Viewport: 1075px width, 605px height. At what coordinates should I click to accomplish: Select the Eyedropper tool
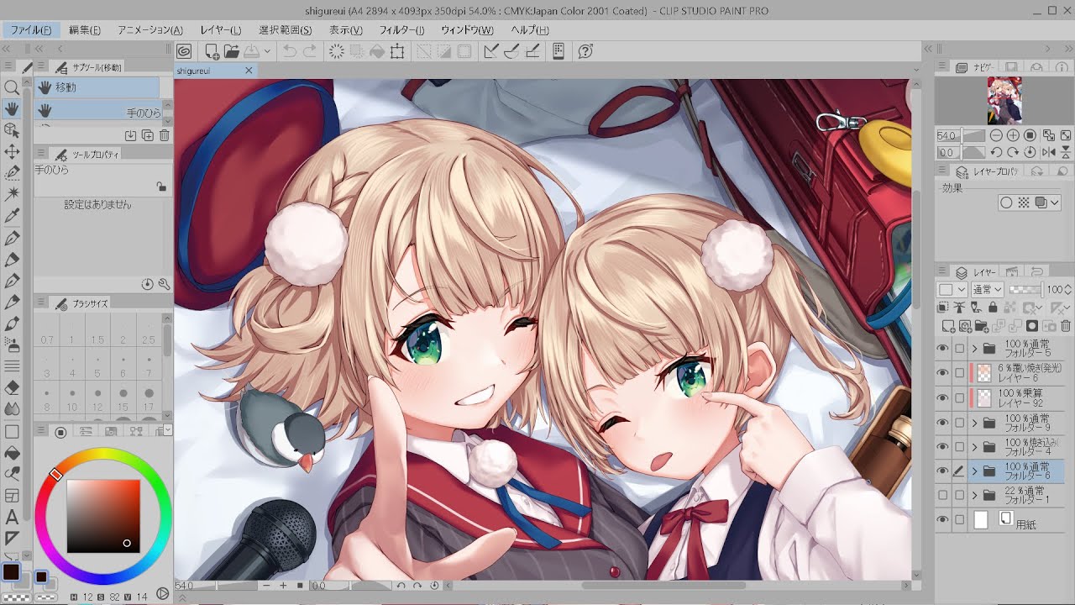(12, 217)
